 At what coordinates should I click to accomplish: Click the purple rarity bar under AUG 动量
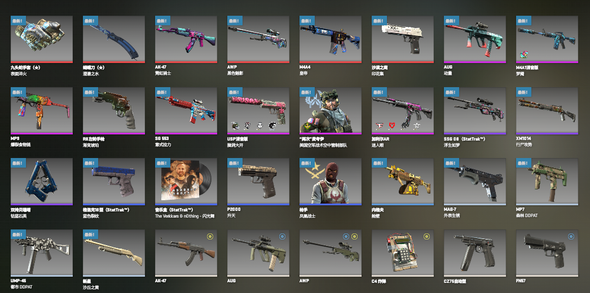[475, 62]
